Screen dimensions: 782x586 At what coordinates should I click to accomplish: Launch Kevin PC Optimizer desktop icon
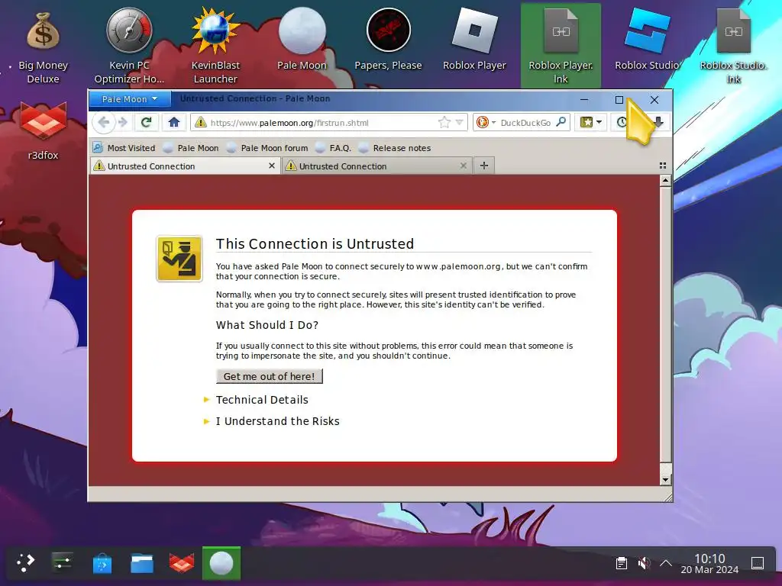pyautogui.click(x=129, y=46)
